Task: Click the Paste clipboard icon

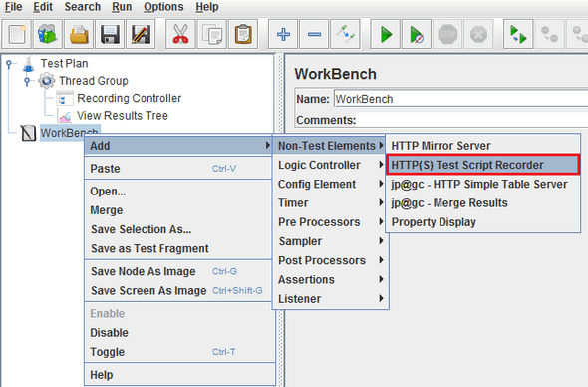Action: pyautogui.click(x=243, y=35)
